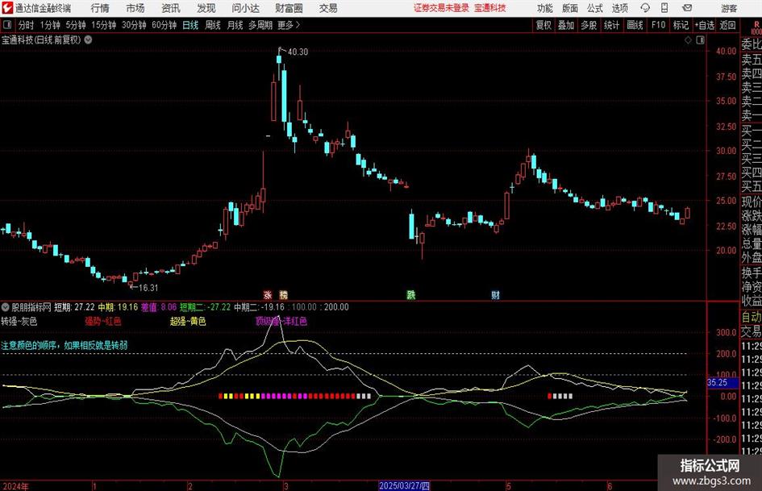Click the 画线 drawing button
The width and height of the screenshot is (762, 491).
click(x=635, y=25)
